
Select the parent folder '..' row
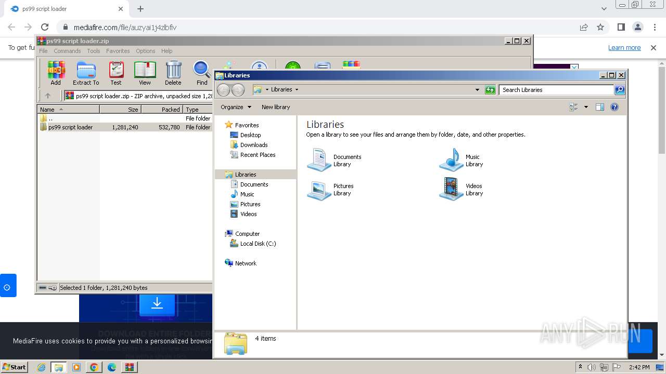pos(125,118)
